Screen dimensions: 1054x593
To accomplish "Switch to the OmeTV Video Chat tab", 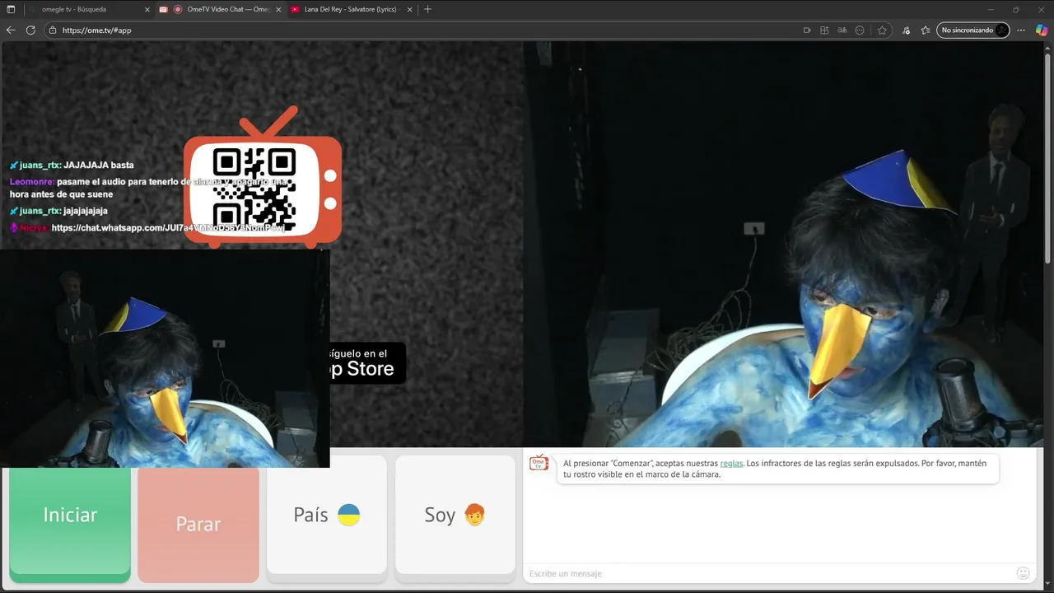I will click(x=221, y=9).
